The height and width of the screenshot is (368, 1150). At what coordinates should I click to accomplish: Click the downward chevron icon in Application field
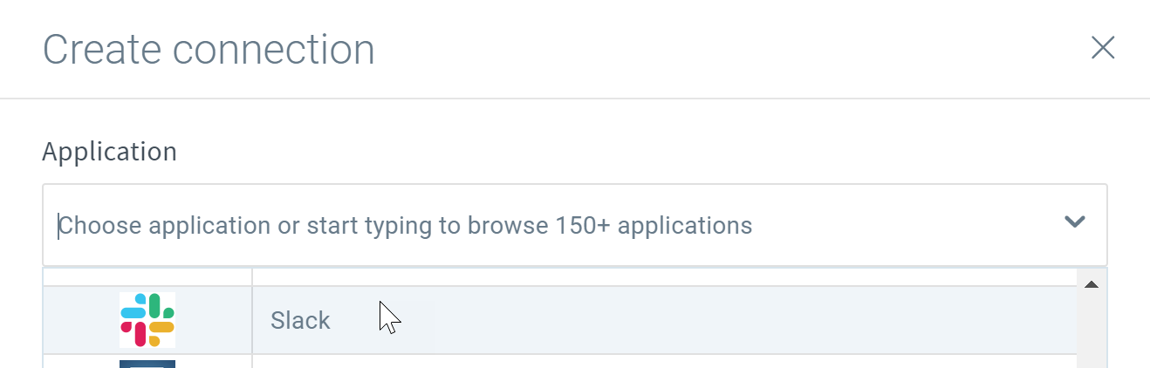pos(1075,221)
